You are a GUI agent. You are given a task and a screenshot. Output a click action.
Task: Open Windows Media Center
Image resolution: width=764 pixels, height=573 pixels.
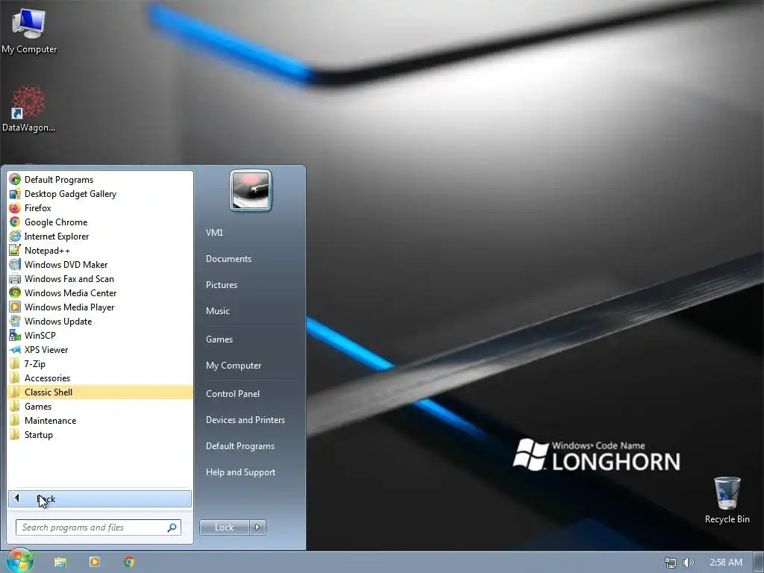(100, 292)
